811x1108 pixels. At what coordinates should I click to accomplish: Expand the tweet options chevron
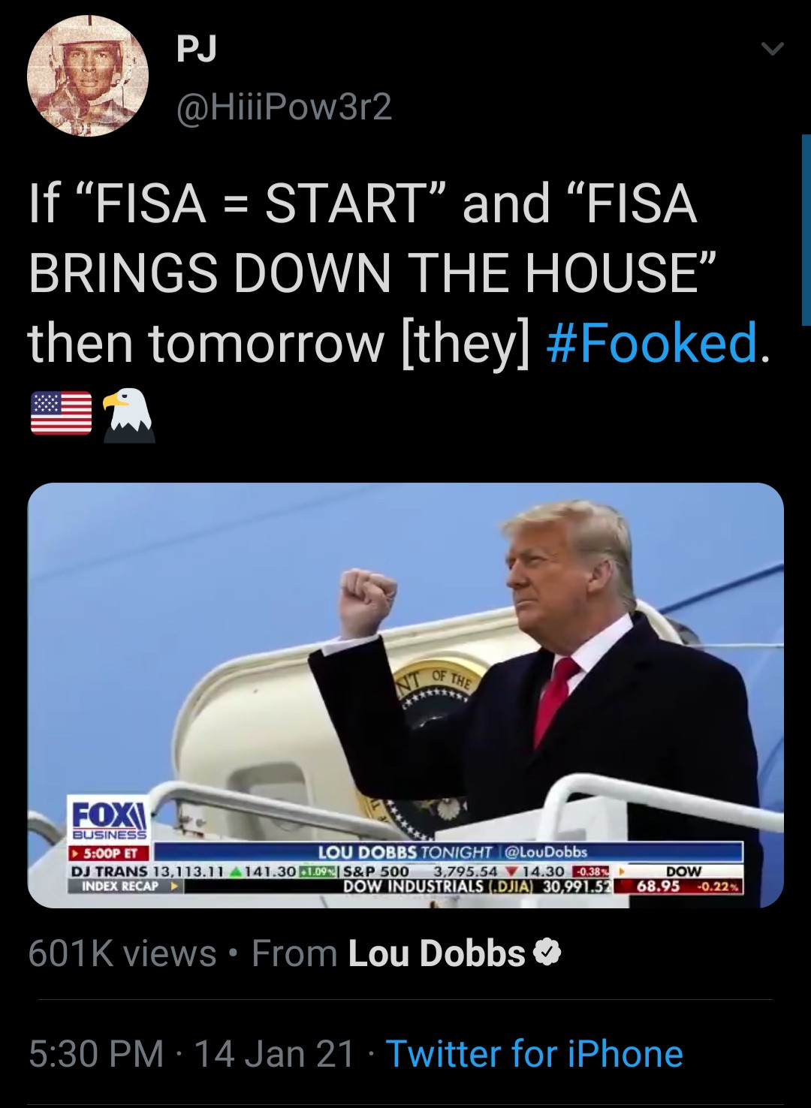[x=772, y=50]
